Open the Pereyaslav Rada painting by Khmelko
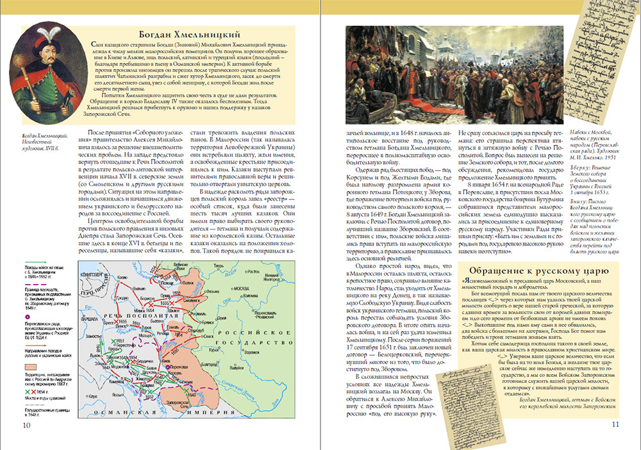The image size is (641, 450). [454, 75]
